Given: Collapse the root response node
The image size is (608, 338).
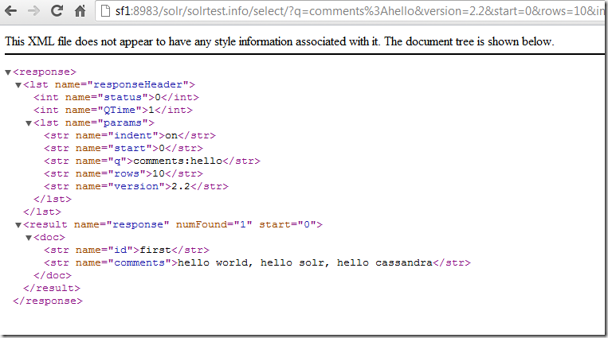Looking at the screenshot, I should tap(8, 72).
